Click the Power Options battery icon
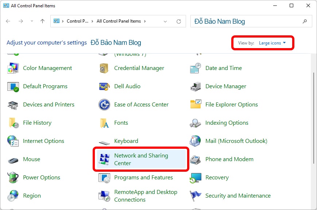Image resolution: width=317 pixels, height=210 pixels. point(13,178)
